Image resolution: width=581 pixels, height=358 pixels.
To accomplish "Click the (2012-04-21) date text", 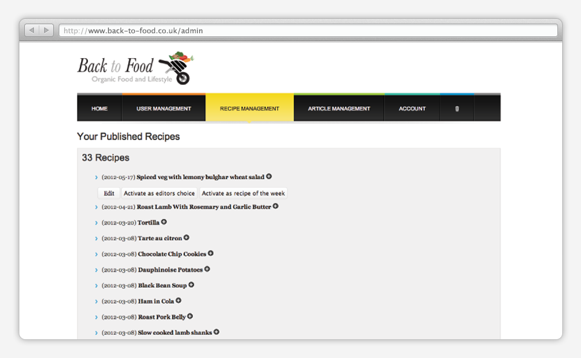I will point(118,207).
